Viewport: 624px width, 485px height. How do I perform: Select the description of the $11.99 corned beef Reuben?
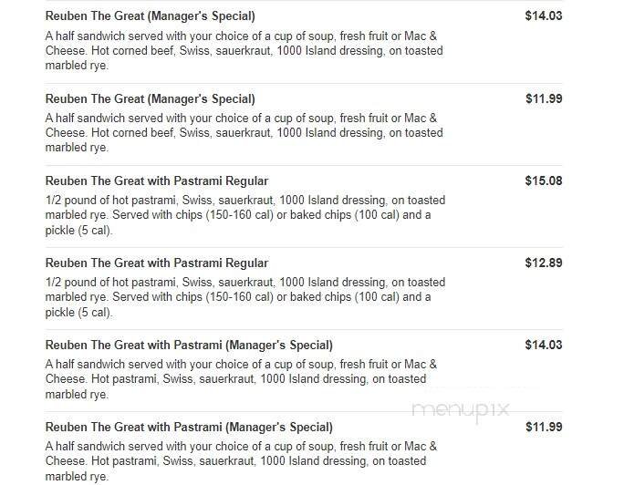pyautogui.click(x=244, y=133)
